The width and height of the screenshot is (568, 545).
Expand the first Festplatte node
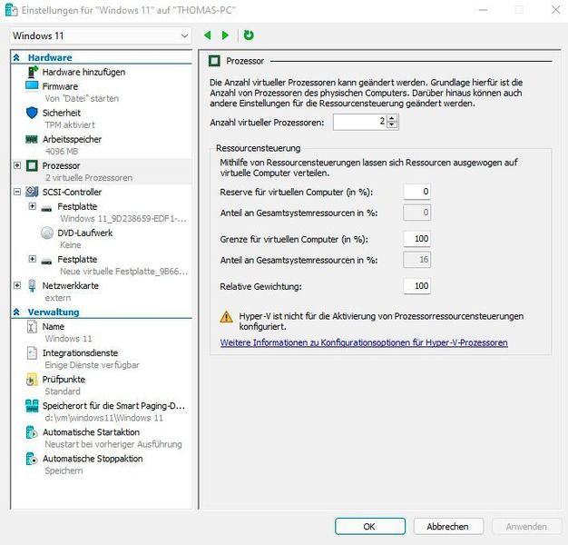coord(33,206)
